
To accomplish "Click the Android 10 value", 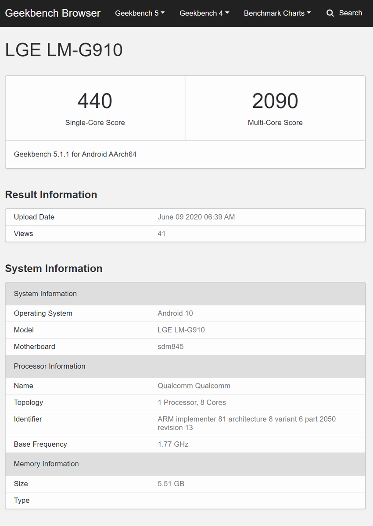I will coord(175,313).
